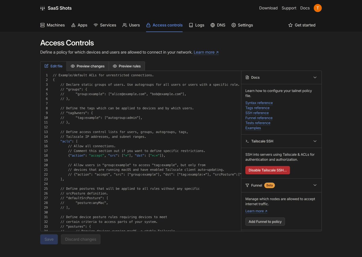
Task: Open the Funnel reference link
Action: point(259,118)
